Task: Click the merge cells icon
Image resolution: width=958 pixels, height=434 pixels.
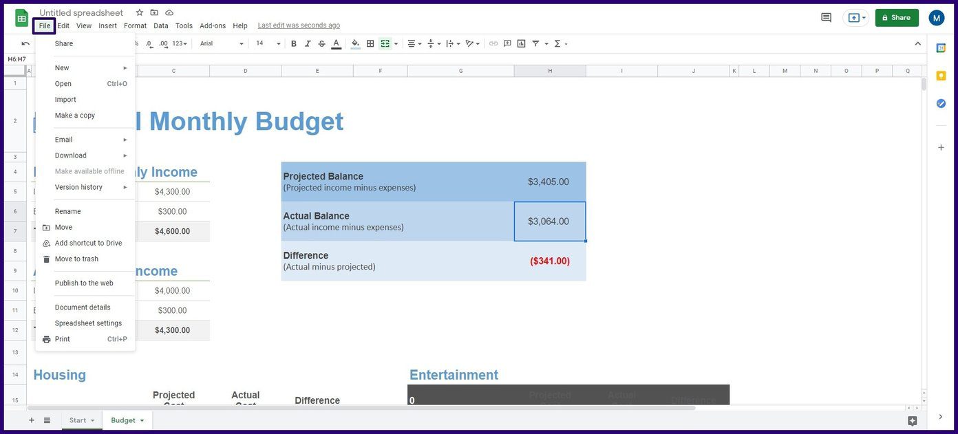Action: tap(385, 43)
